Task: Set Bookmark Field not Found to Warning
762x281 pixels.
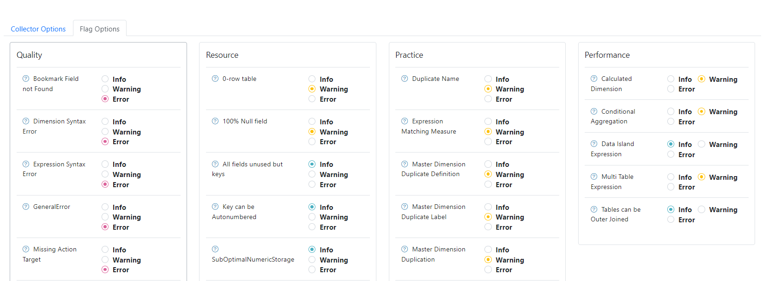Action: tap(105, 89)
